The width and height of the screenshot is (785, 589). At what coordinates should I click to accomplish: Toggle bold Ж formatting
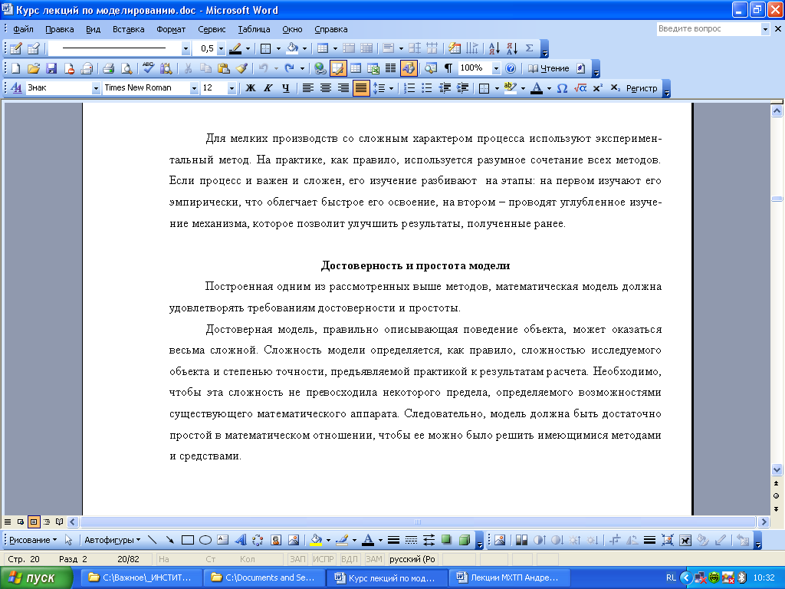(251, 88)
